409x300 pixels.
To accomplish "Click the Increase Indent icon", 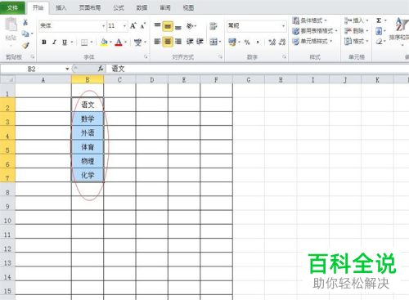I will 200,42.
